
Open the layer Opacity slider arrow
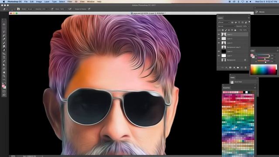248,26
